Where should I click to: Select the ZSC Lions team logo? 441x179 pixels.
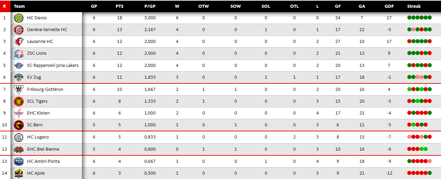coord(19,53)
